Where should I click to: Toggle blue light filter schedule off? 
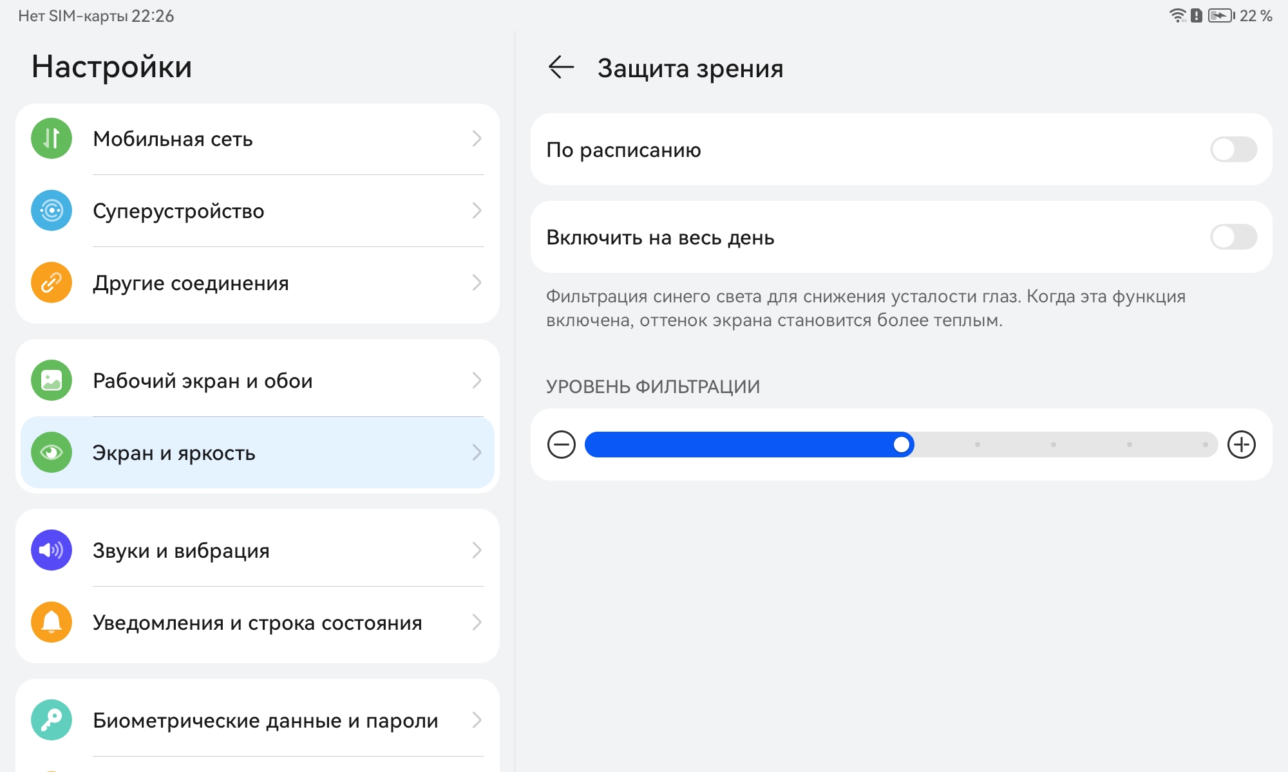pyautogui.click(x=1236, y=150)
